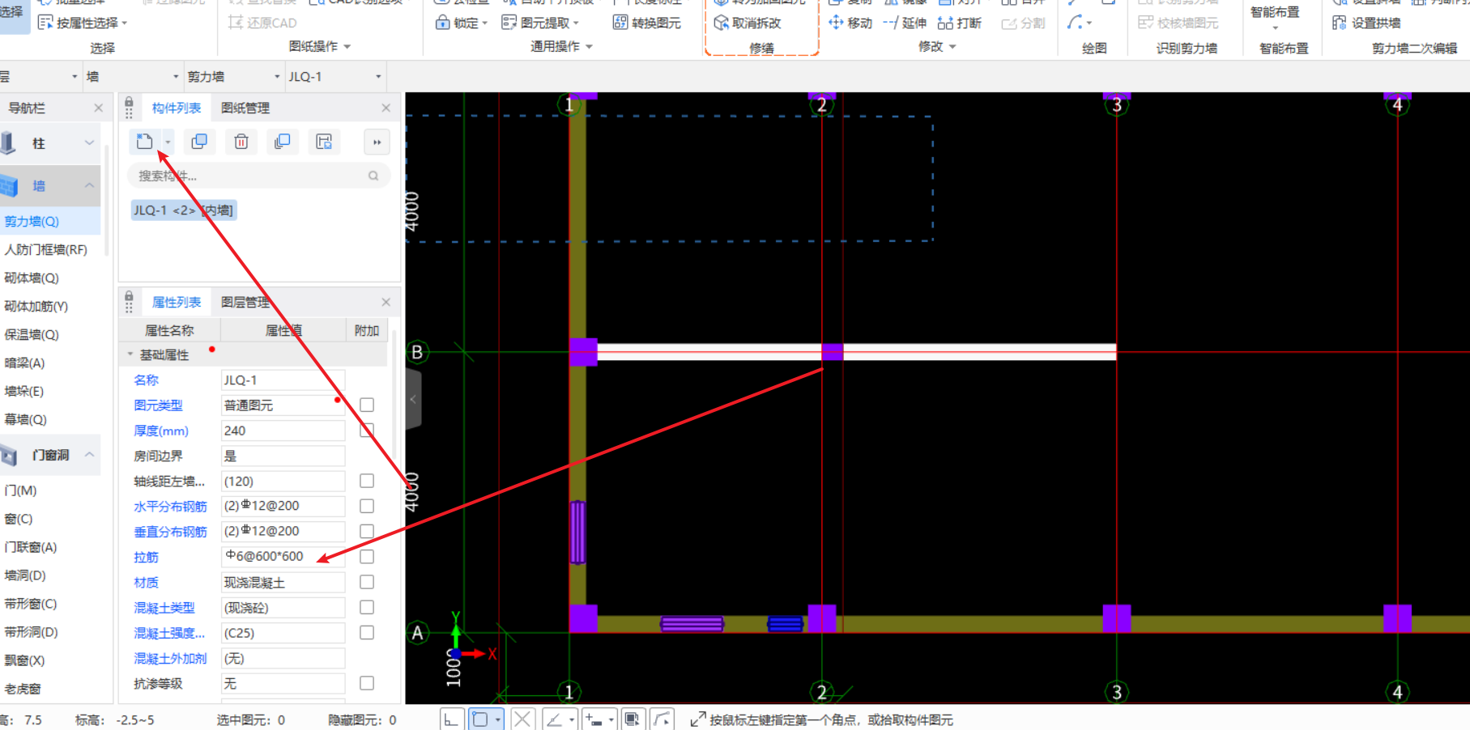This screenshot has height=730, width=1470.
Task: Click the 取消拆改 tool
Action: (x=748, y=23)
